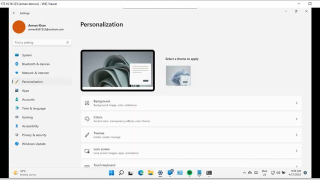
Task: Click the Themes brush icon
Action: click(x=87, y=135)
